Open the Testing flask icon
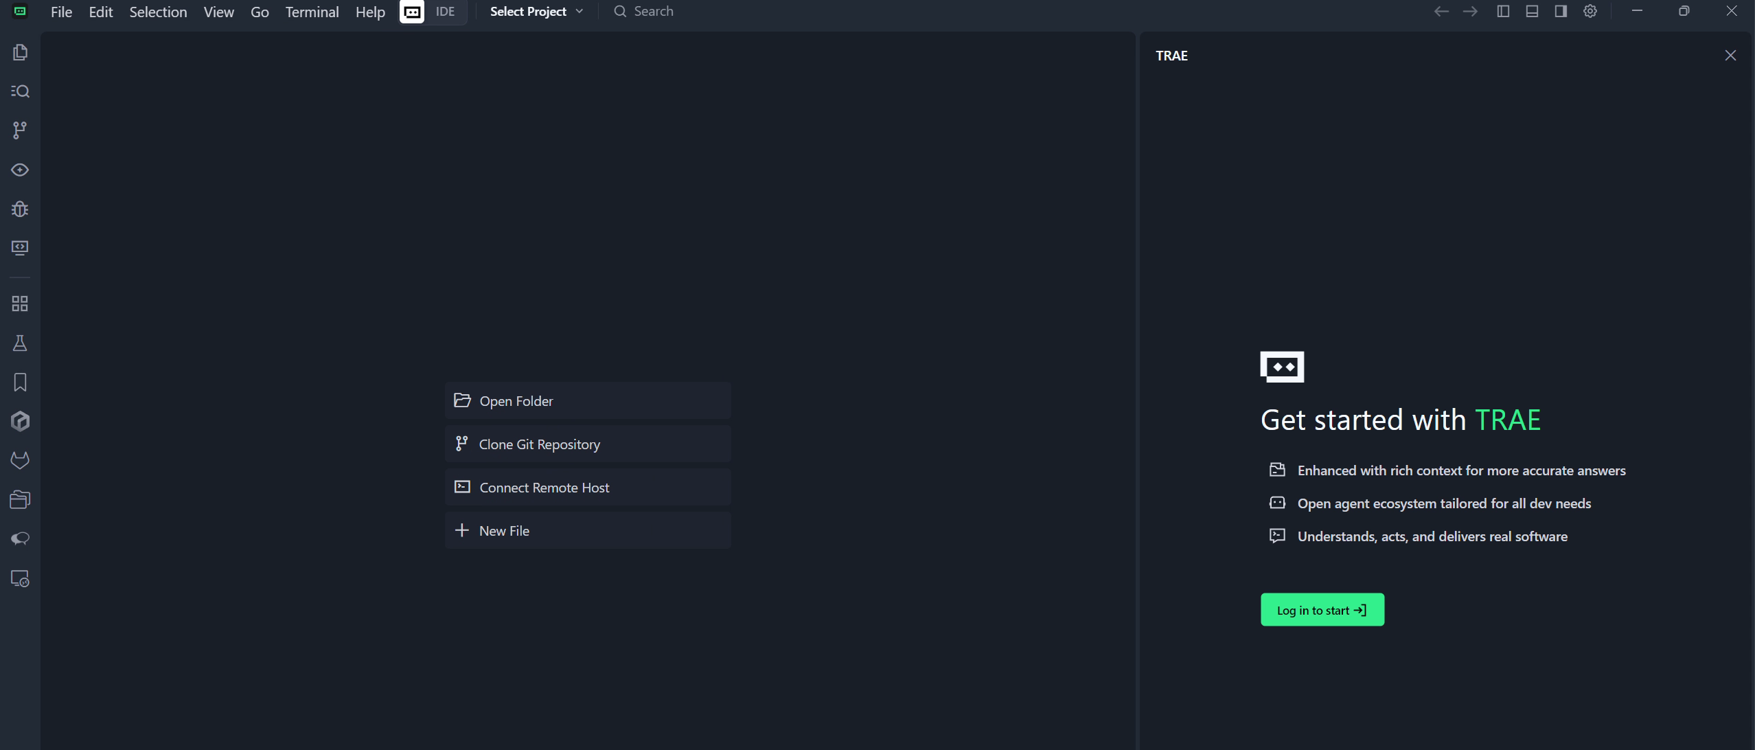 (x=20, y=343)
